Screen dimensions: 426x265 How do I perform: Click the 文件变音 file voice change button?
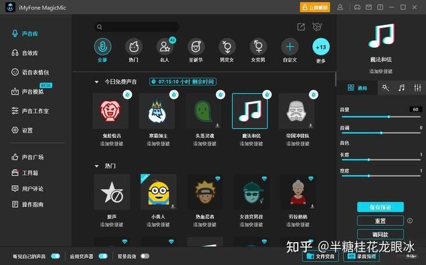pos(321,256)
